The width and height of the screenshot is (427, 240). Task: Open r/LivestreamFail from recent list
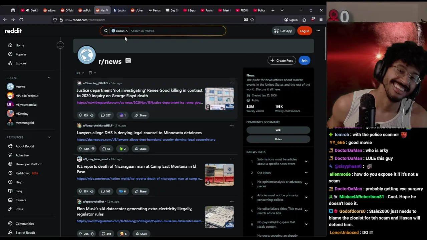26,105
